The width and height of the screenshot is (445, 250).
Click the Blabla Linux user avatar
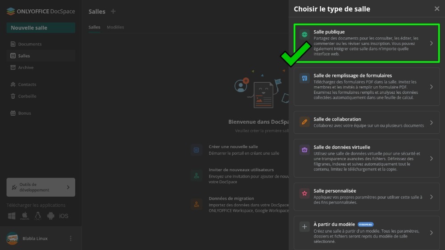(12, 238)
